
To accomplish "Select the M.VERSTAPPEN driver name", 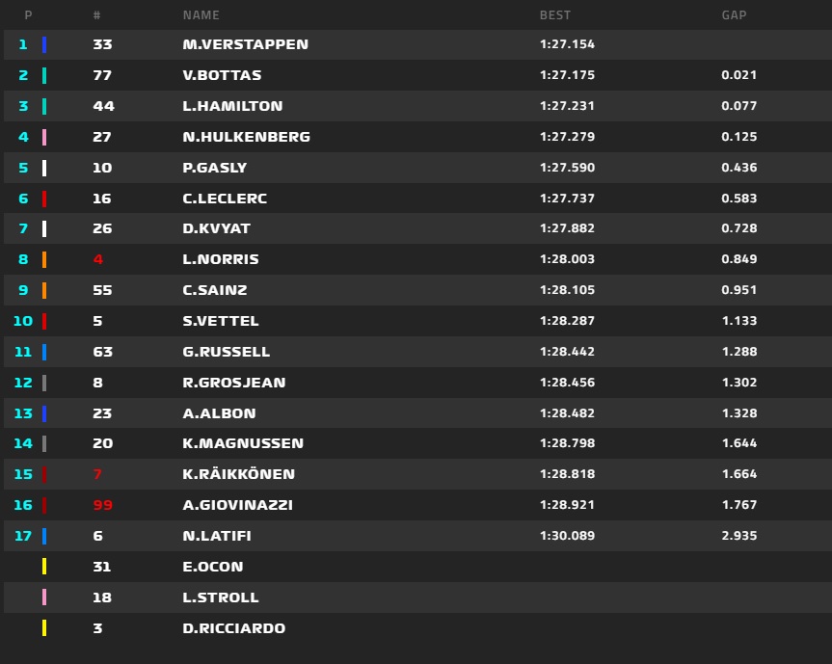I will point(245,44).
